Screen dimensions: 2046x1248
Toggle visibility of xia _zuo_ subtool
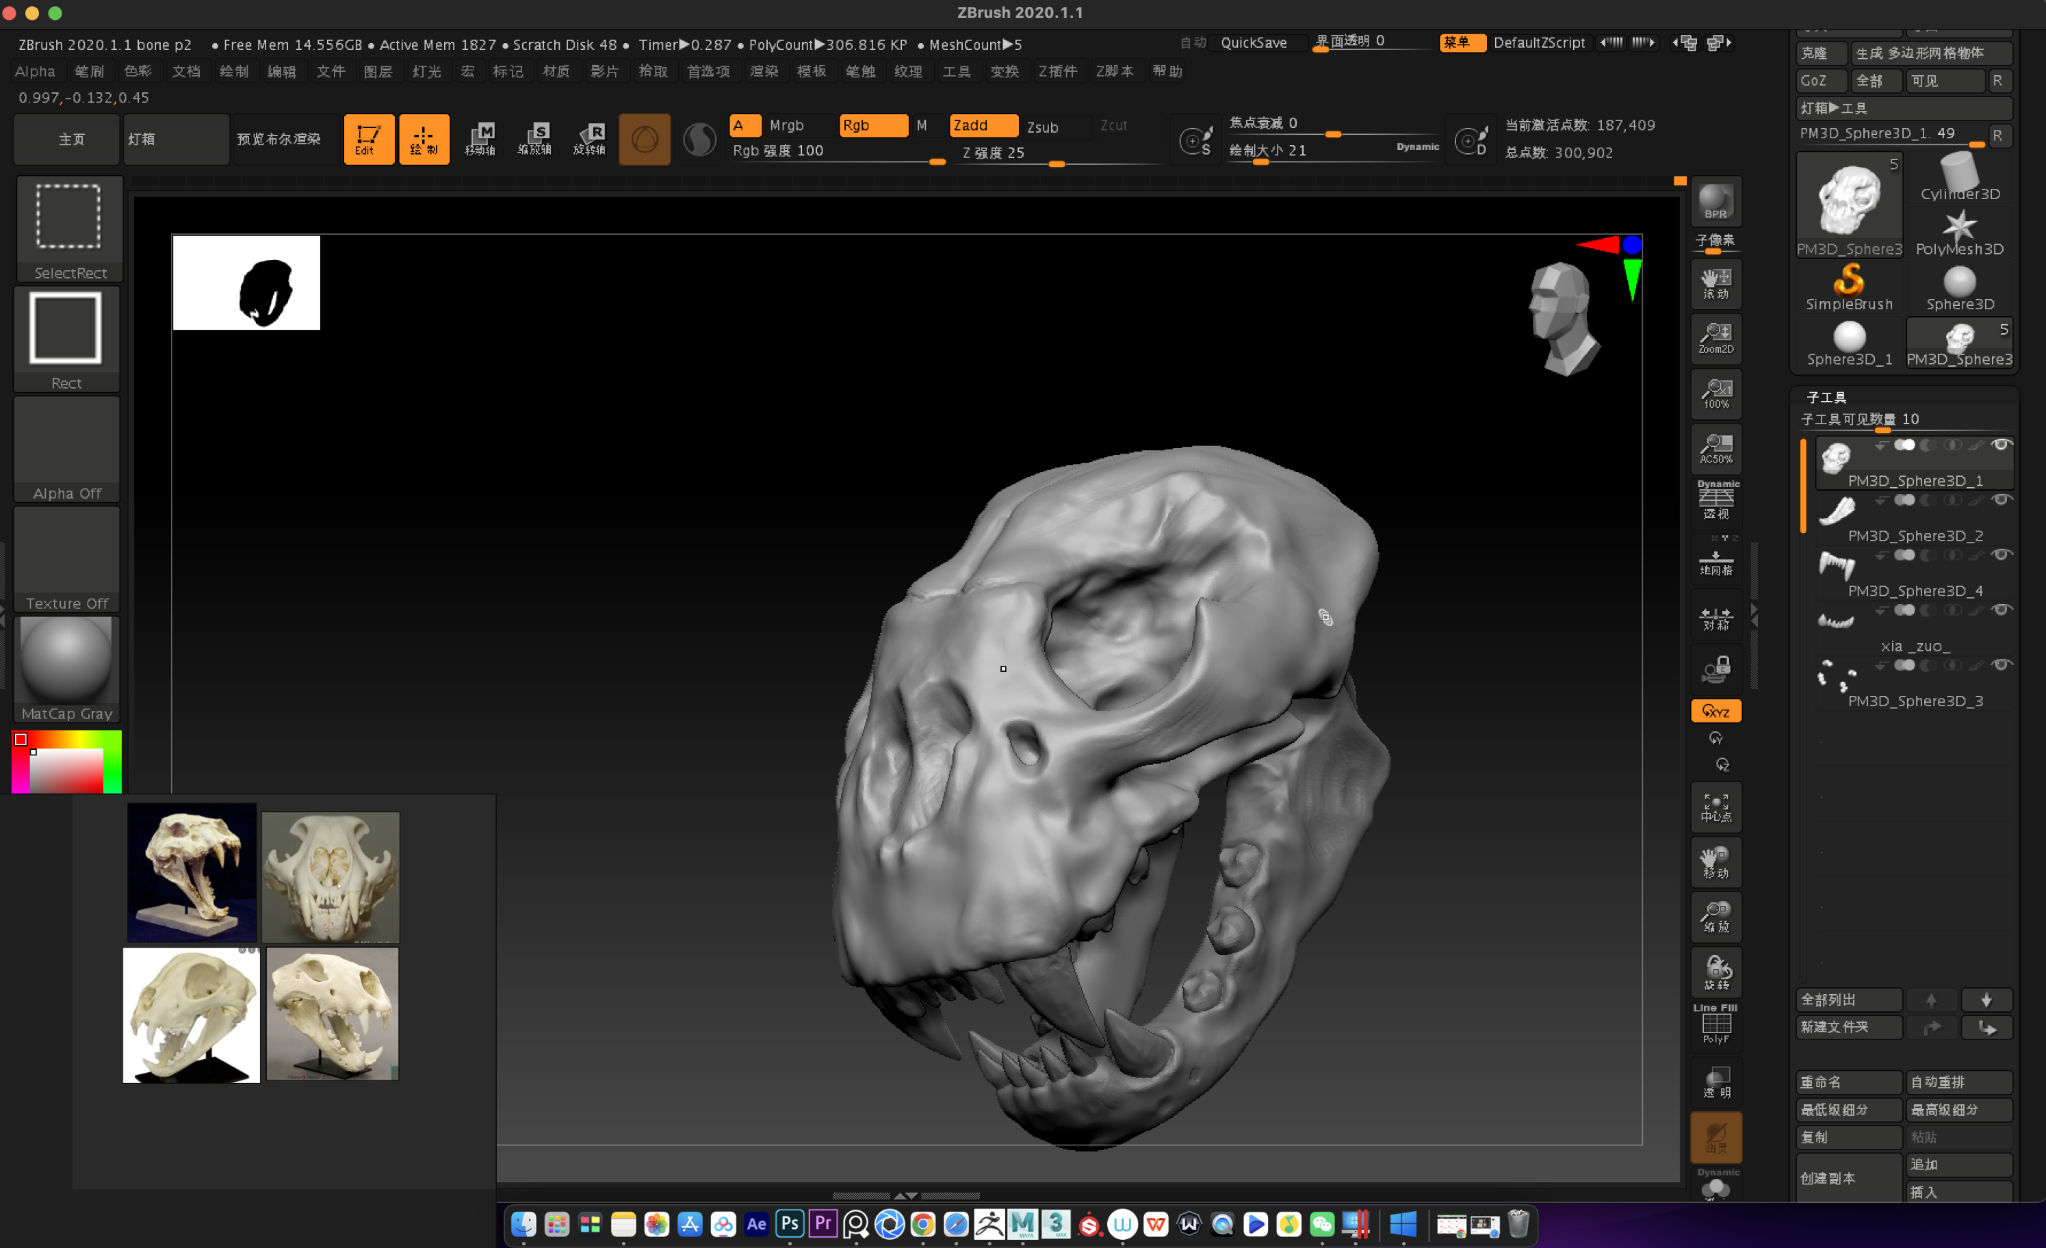tap(2001, 610)
